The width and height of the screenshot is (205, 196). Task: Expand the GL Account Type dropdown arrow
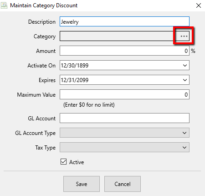click(x=184, y=133)
